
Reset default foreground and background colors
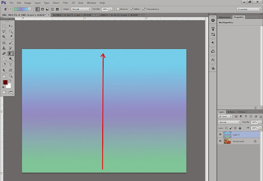point(3,87)
